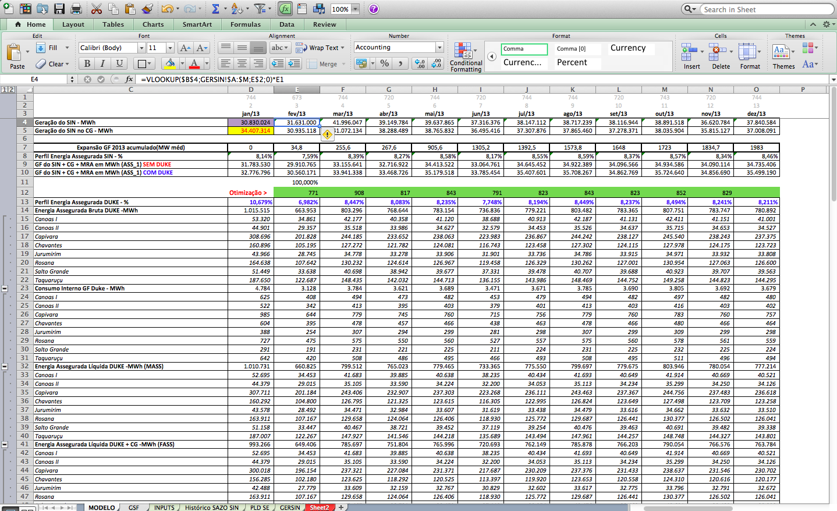The image size is (837, 511).
Task: Toggle Underline formatting
Action: point(119,63)
